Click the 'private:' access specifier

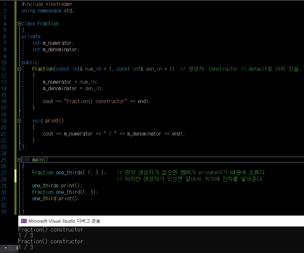tap(32, 37)
